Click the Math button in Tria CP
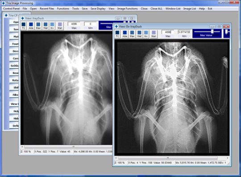Image resolution: width=241 pixels, height=177 pixels. pyautogui.click(x=14, y=37)
